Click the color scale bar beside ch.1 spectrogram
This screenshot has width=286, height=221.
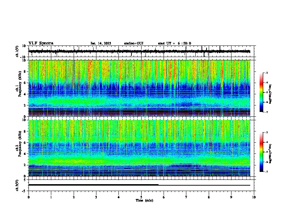[261, 92]
